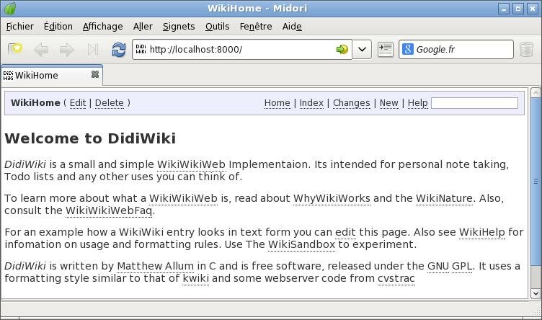Close the WikiHome tab
Image resolution: width=542 pixels, height=320 pixels.
(x=95, y=74)
